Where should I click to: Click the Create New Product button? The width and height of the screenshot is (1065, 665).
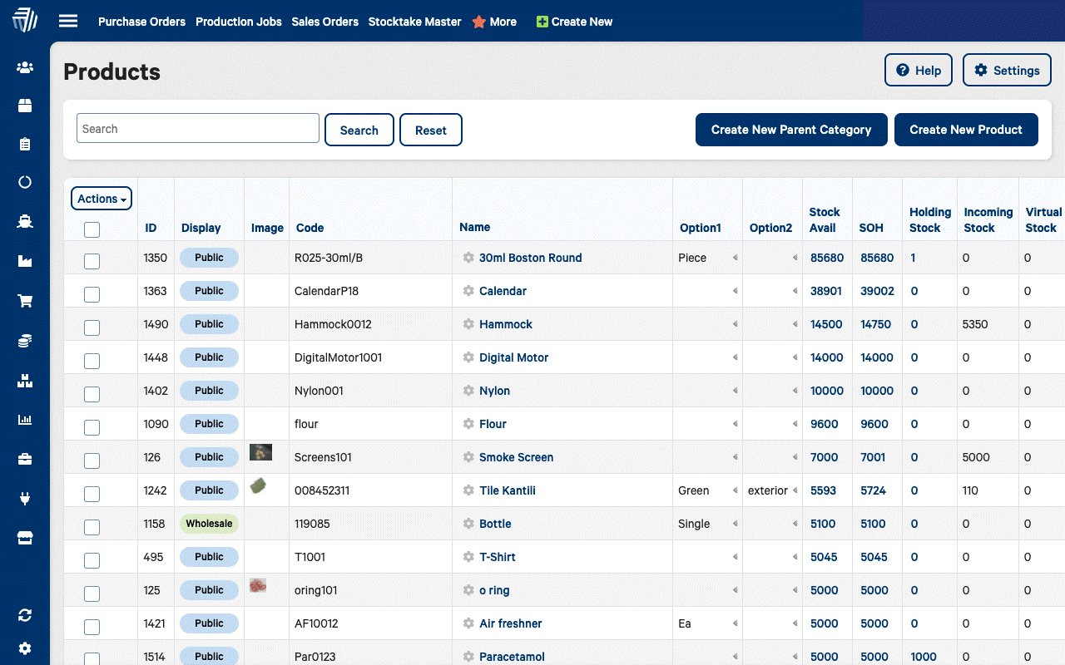[966, 130]
